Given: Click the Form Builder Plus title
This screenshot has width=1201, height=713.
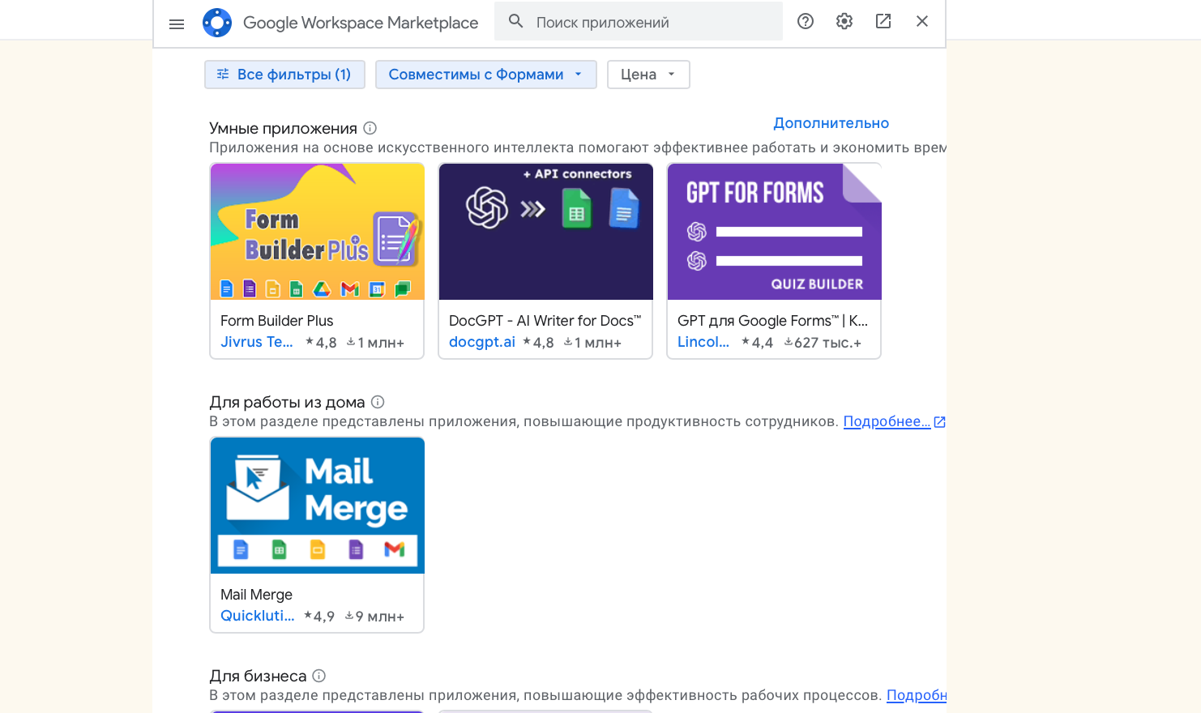Looking at the screenshot, I should pos(277,321).
